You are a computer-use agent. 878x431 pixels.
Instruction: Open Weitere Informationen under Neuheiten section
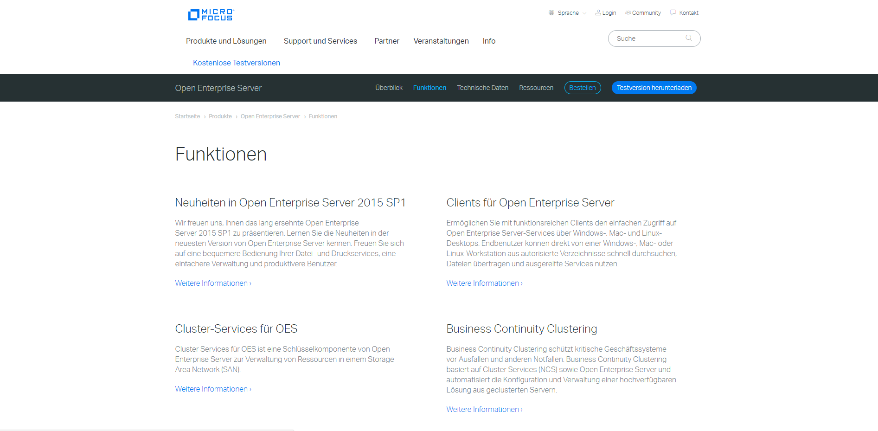[213, 283]
